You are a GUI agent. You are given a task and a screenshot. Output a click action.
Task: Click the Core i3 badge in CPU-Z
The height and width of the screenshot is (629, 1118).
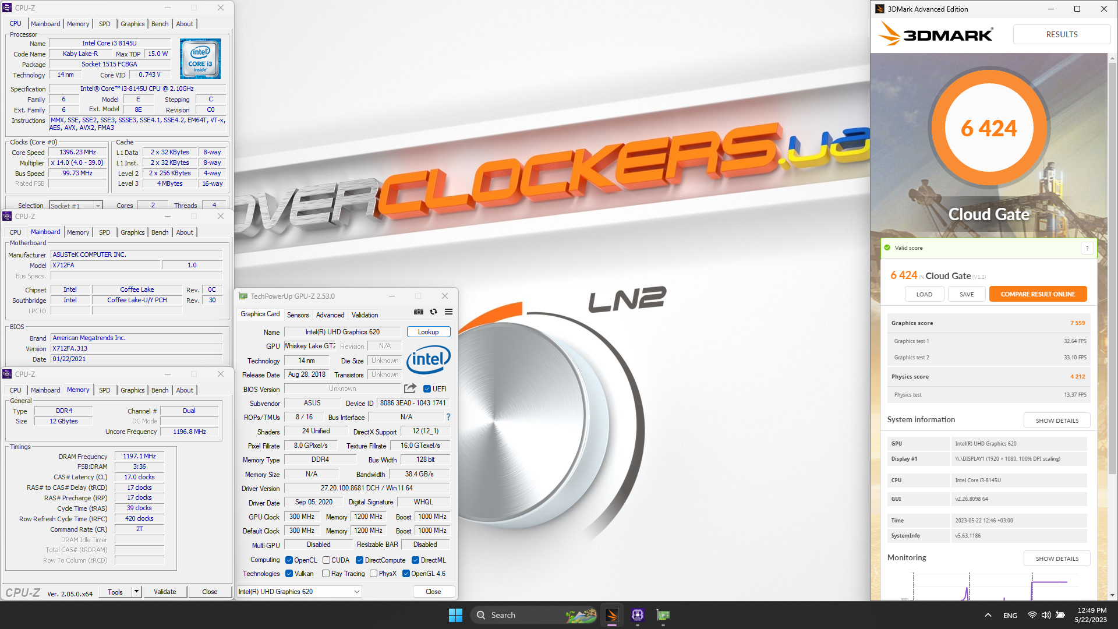click(x=200, y=59)
